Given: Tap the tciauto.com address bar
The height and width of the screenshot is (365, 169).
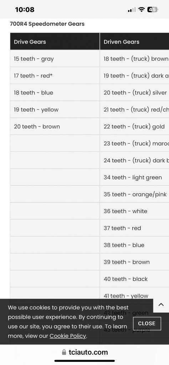Looking at the screenshot, I should (85, 352).
